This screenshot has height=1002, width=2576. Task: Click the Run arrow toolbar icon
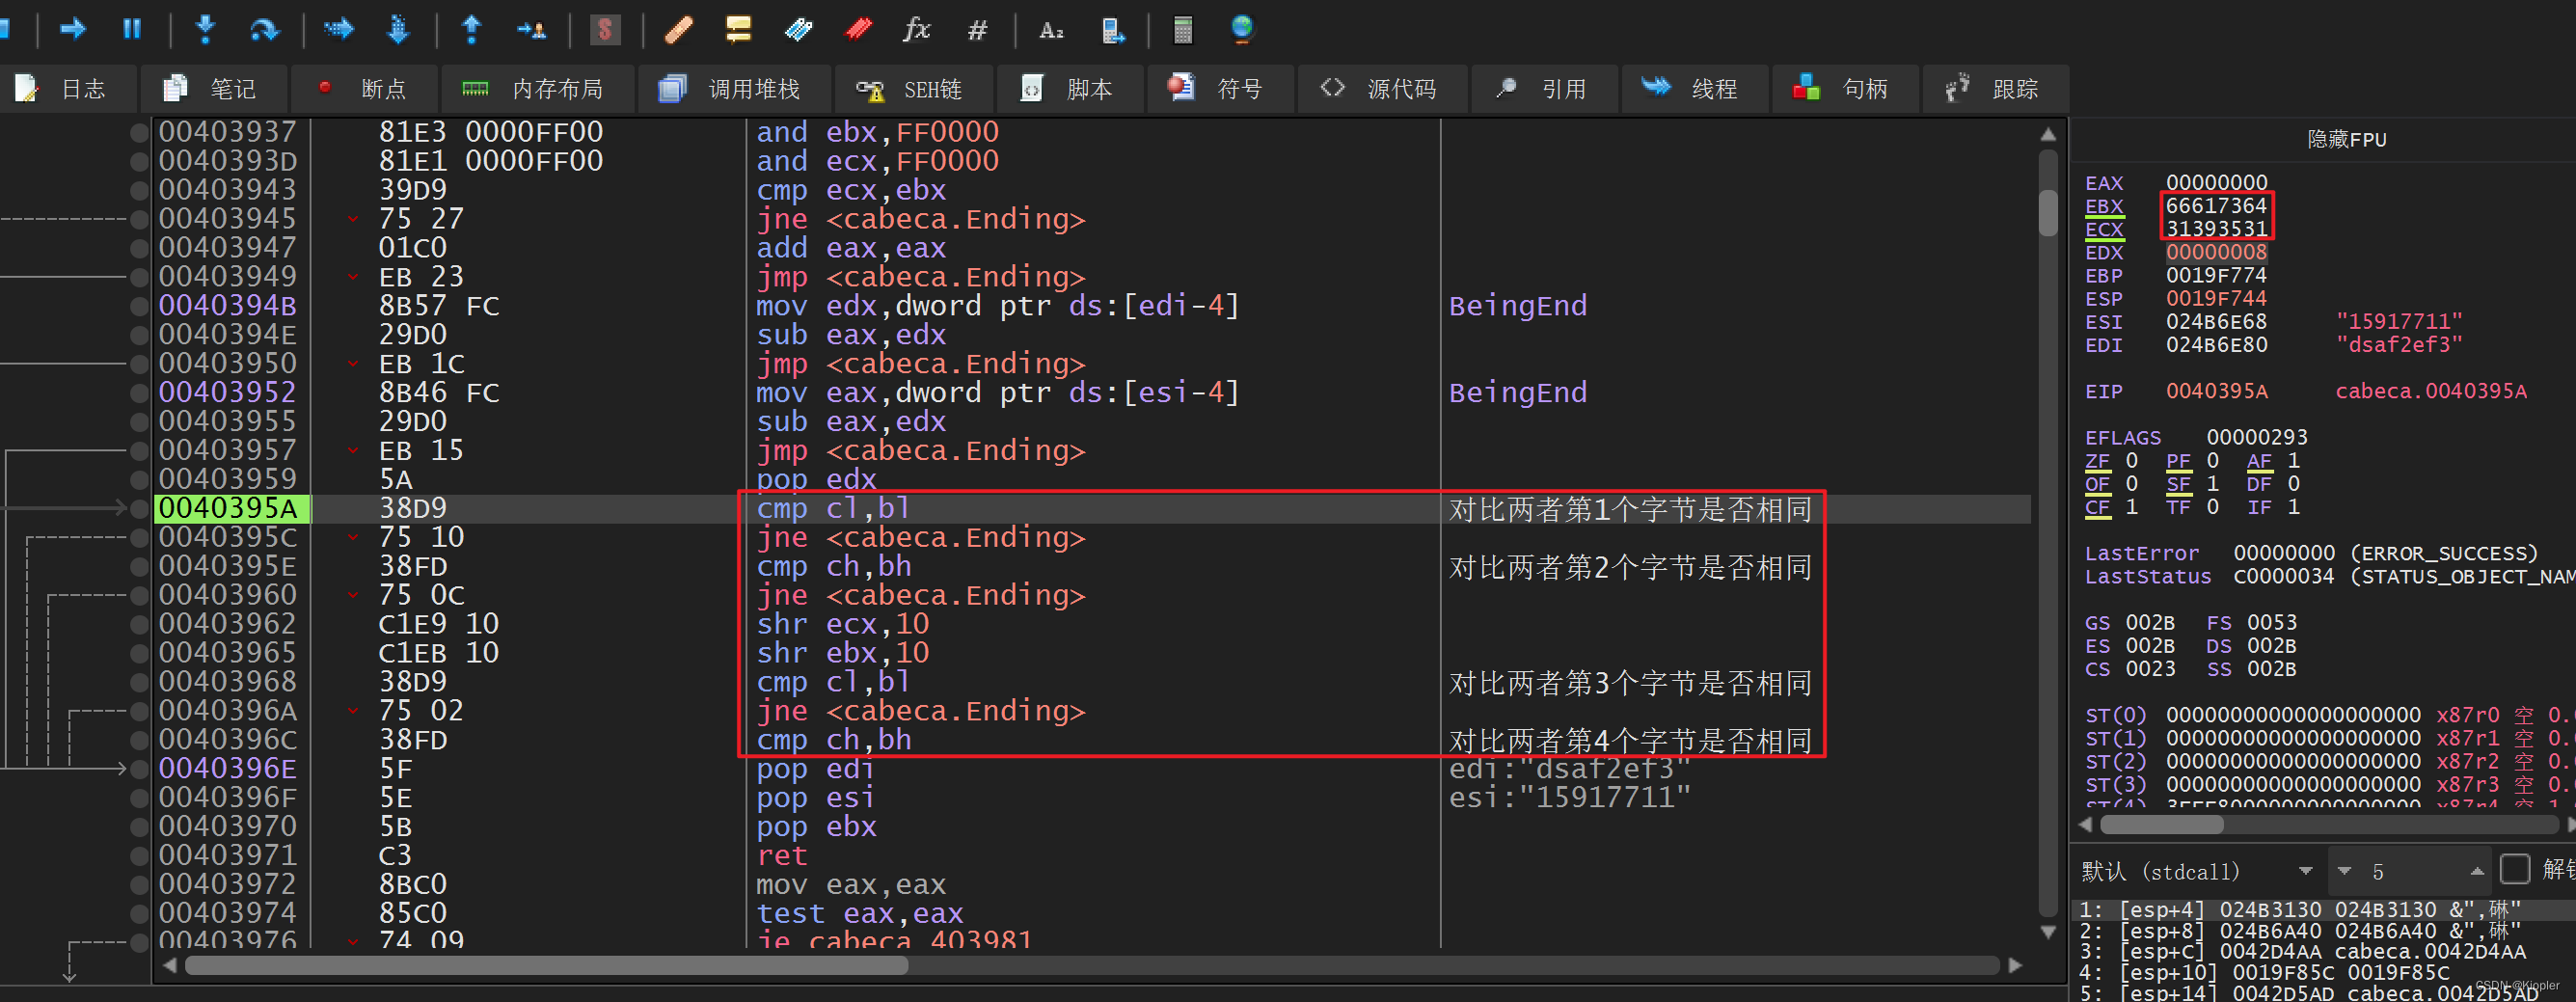pos(72,29)
